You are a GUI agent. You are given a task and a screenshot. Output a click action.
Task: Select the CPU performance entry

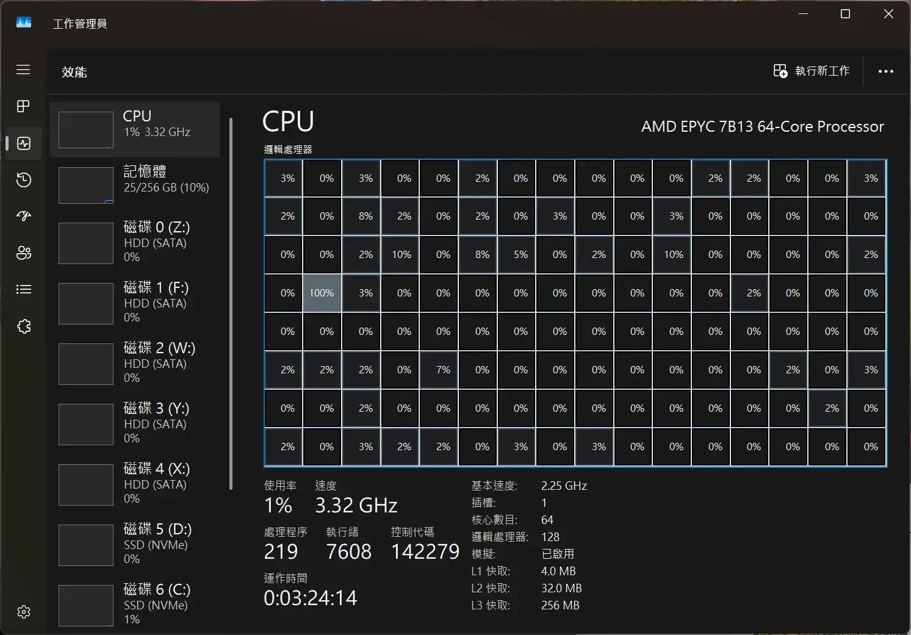pos(135,129)
